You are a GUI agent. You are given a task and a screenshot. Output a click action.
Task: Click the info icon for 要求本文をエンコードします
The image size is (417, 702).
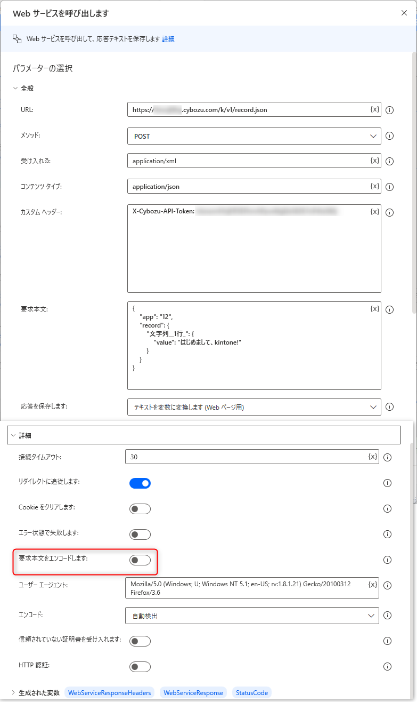click(388, 560)
